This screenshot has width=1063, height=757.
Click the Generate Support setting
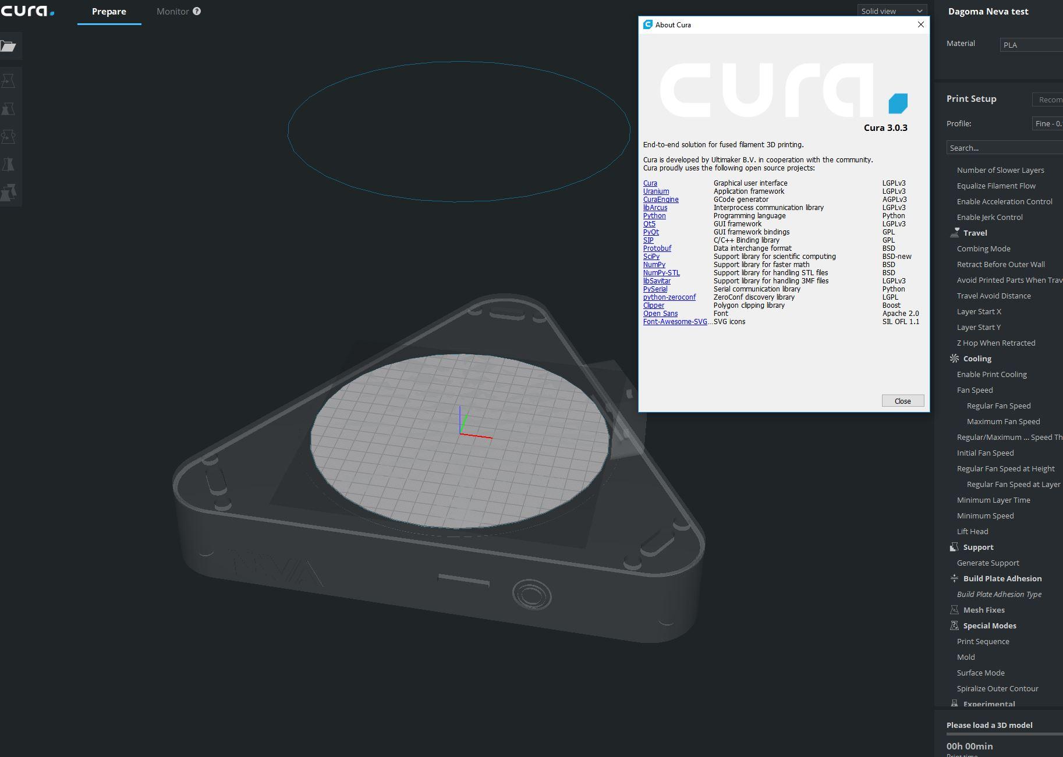pos(988,563)
